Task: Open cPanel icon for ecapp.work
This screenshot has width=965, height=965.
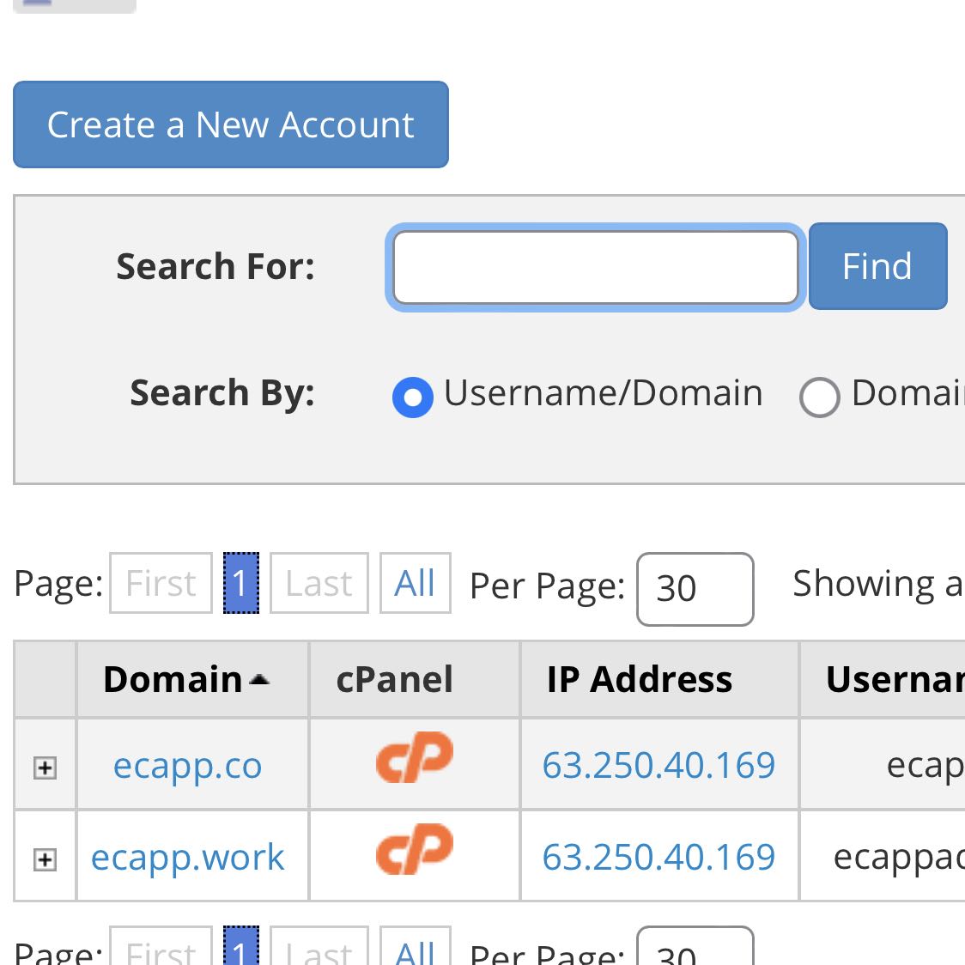Action: pos(415,850)
